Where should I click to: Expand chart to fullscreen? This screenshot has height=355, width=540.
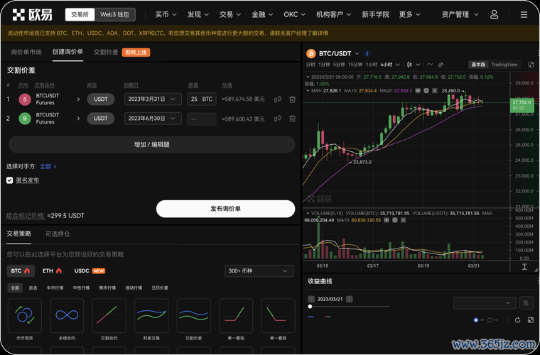click(x=531, y=65)
